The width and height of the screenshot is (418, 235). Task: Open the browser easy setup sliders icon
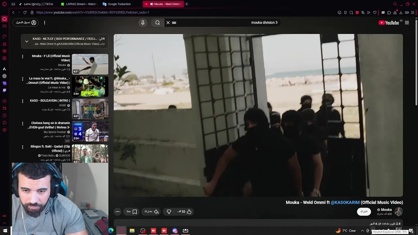click(413, 12)
